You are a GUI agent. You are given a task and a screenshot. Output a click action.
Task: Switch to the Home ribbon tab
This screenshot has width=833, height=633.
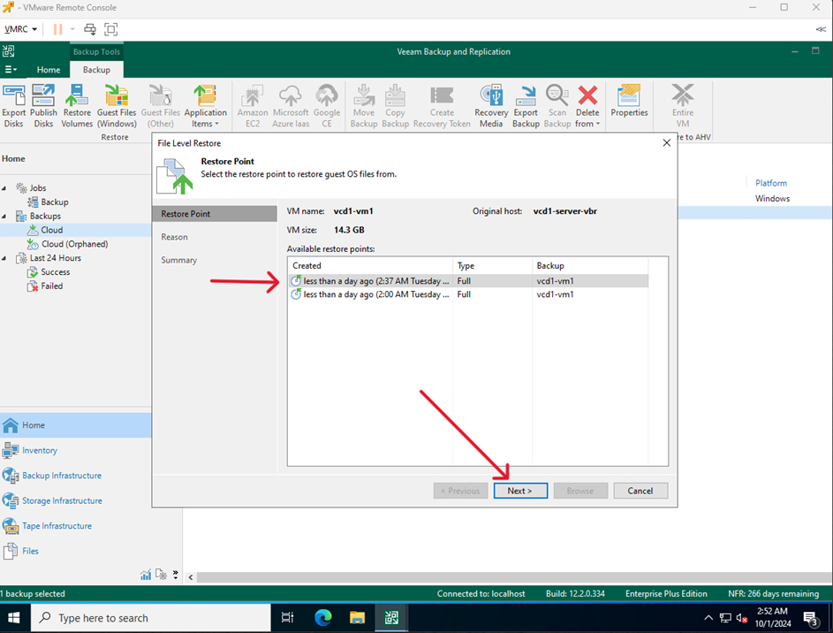(x=49, y=70)
